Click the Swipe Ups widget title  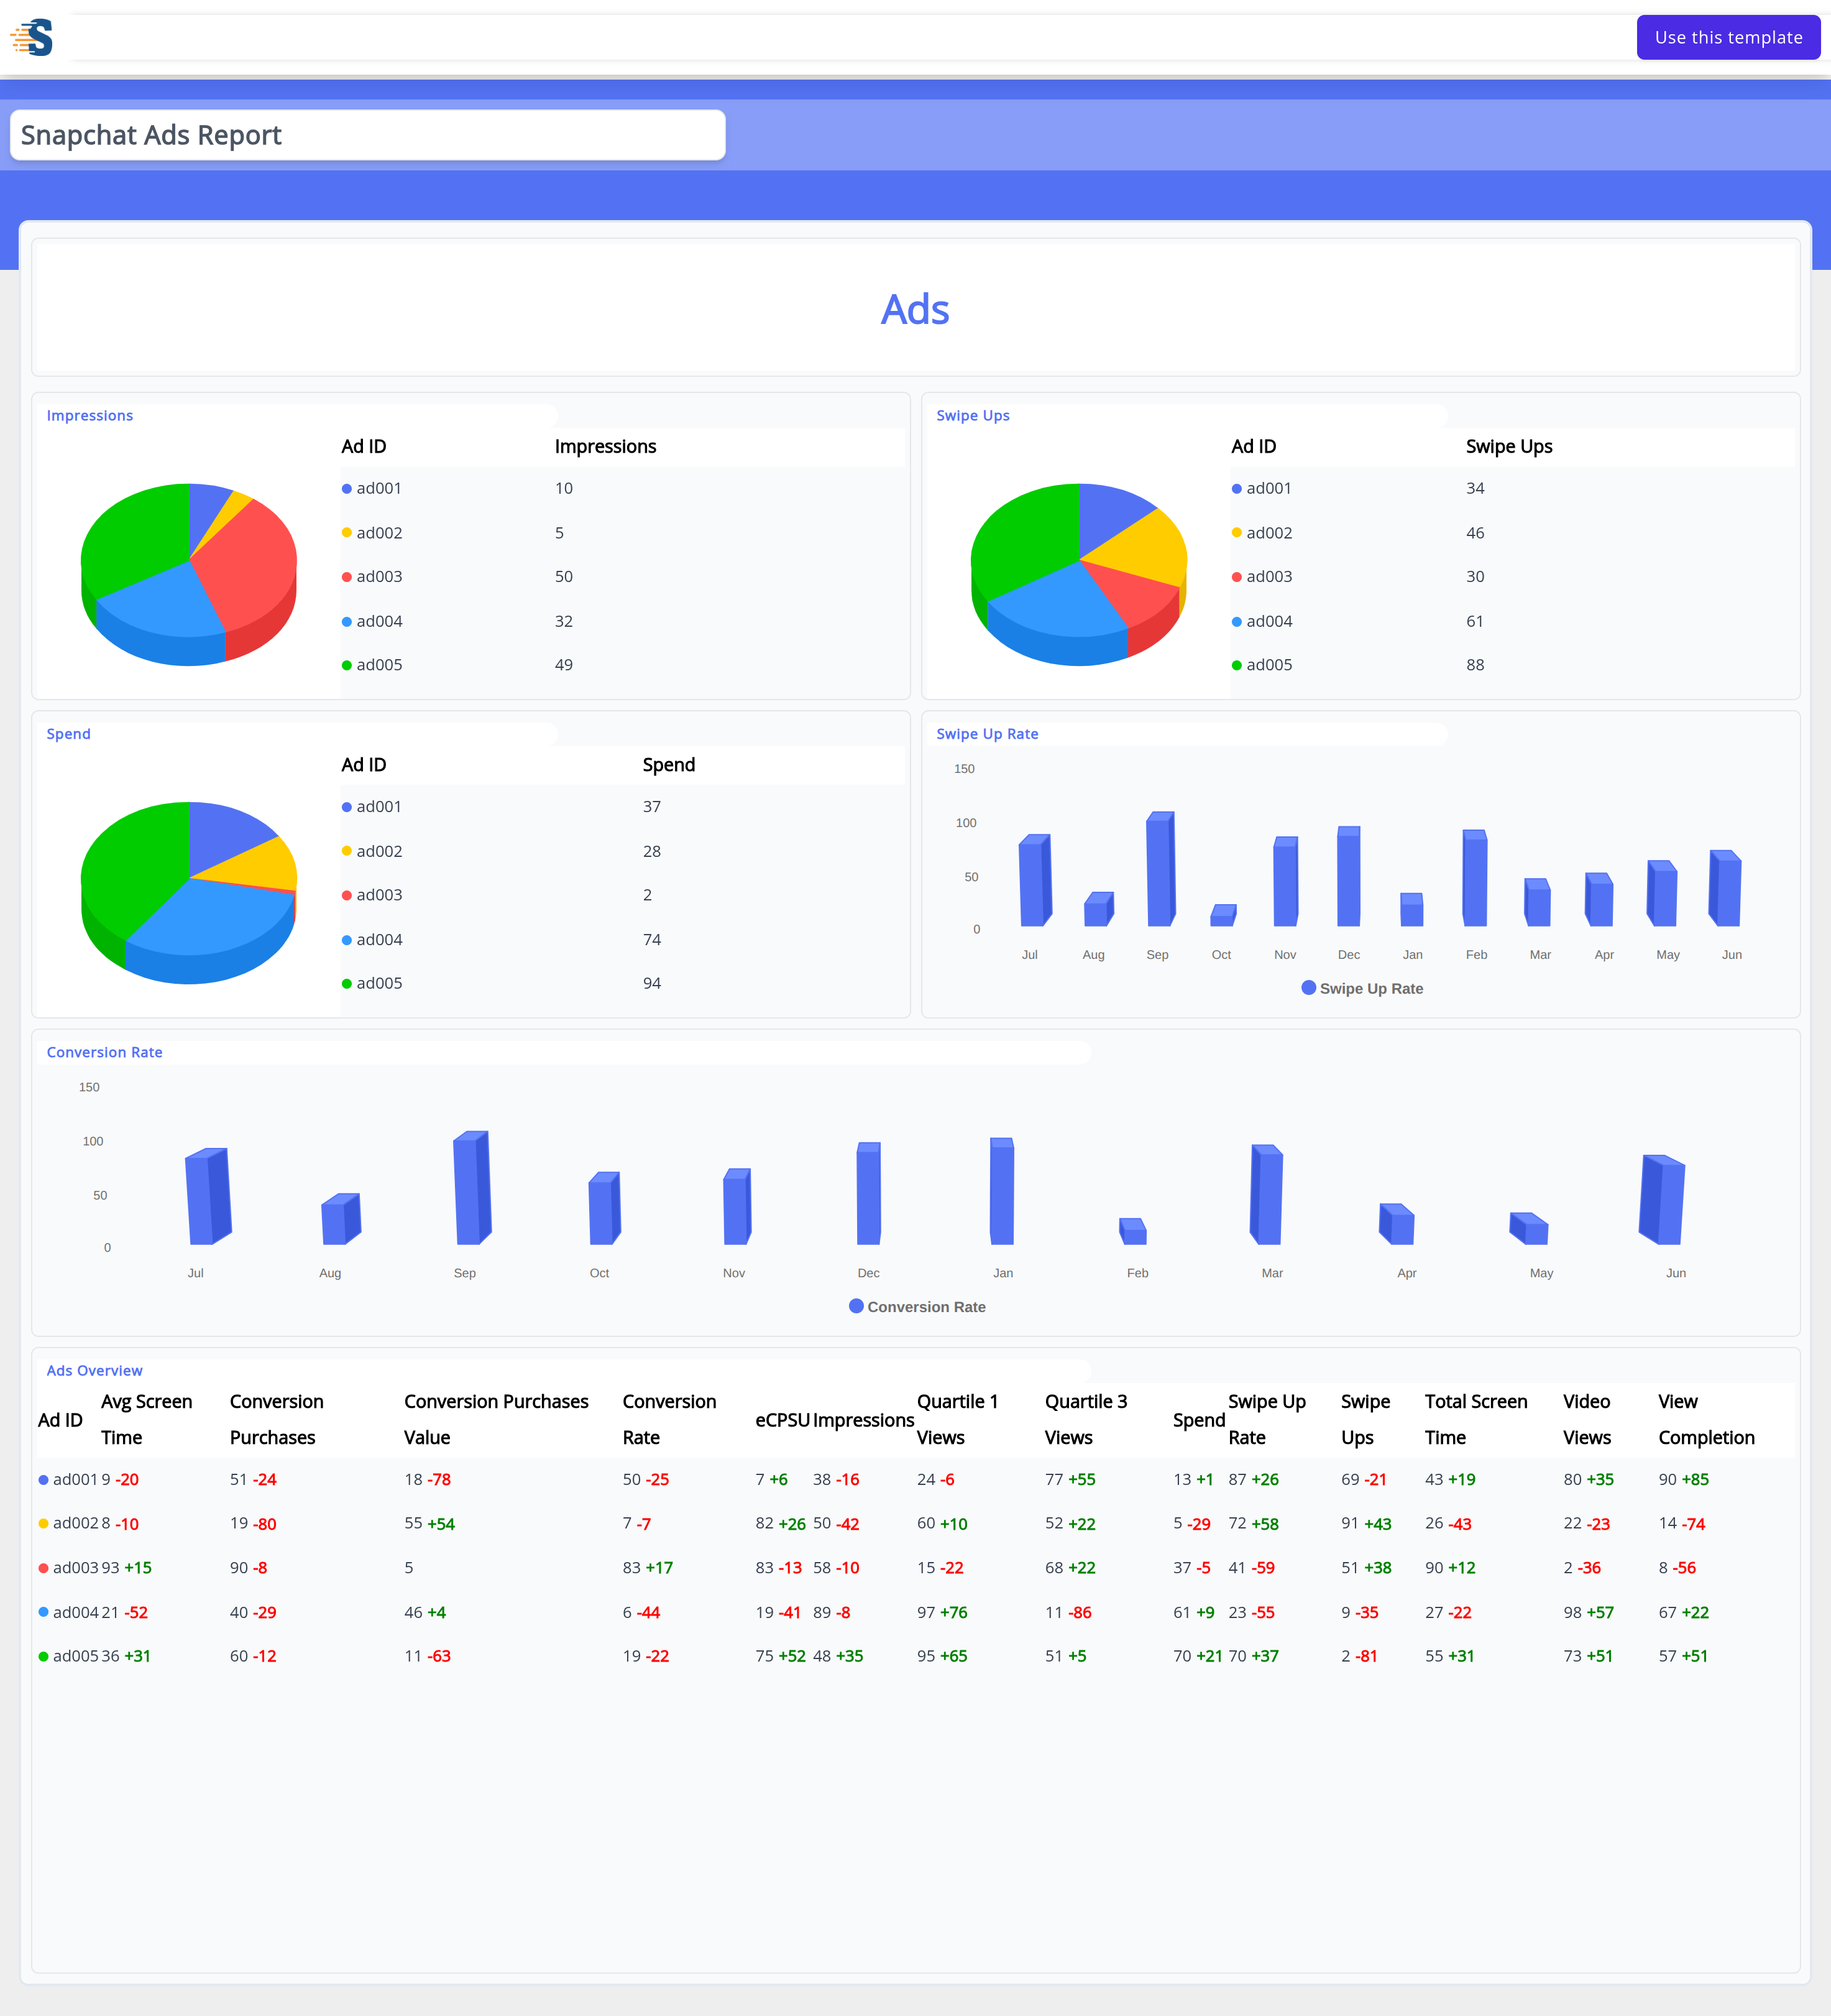[x=973, y=415]
